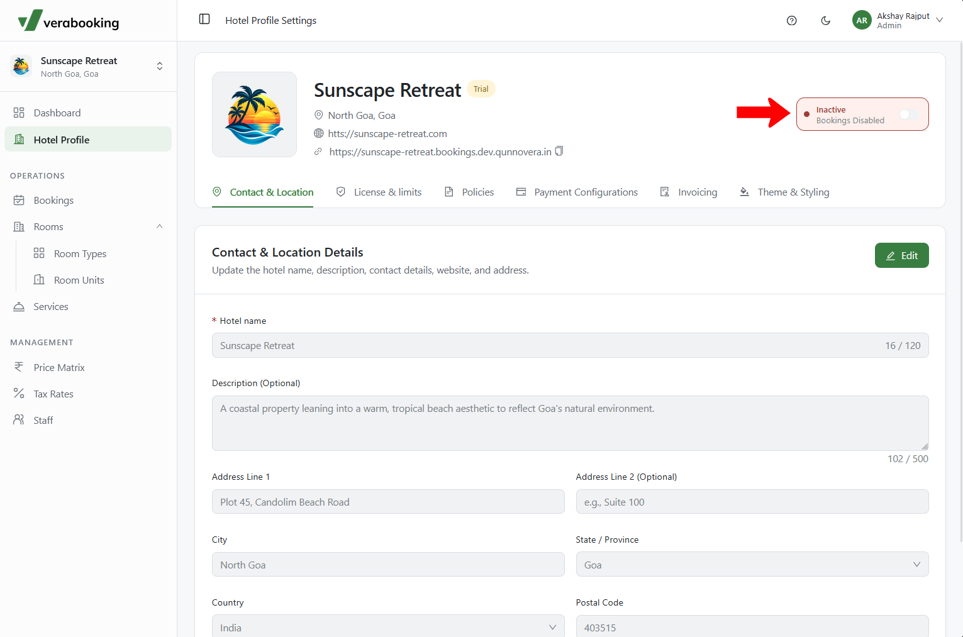Open Room Types in sidebar
Image resolution: width=963 pixels, height=637 pixels.
point(80,253)
